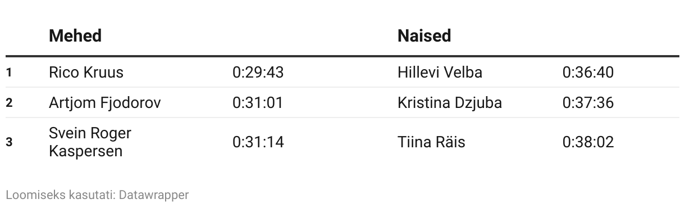Select Svein Roger Kaspersen cell
Screen dimensions: 685x208
point(90,142)
